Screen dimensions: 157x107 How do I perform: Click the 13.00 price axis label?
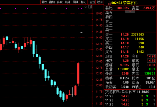[99, 61]
